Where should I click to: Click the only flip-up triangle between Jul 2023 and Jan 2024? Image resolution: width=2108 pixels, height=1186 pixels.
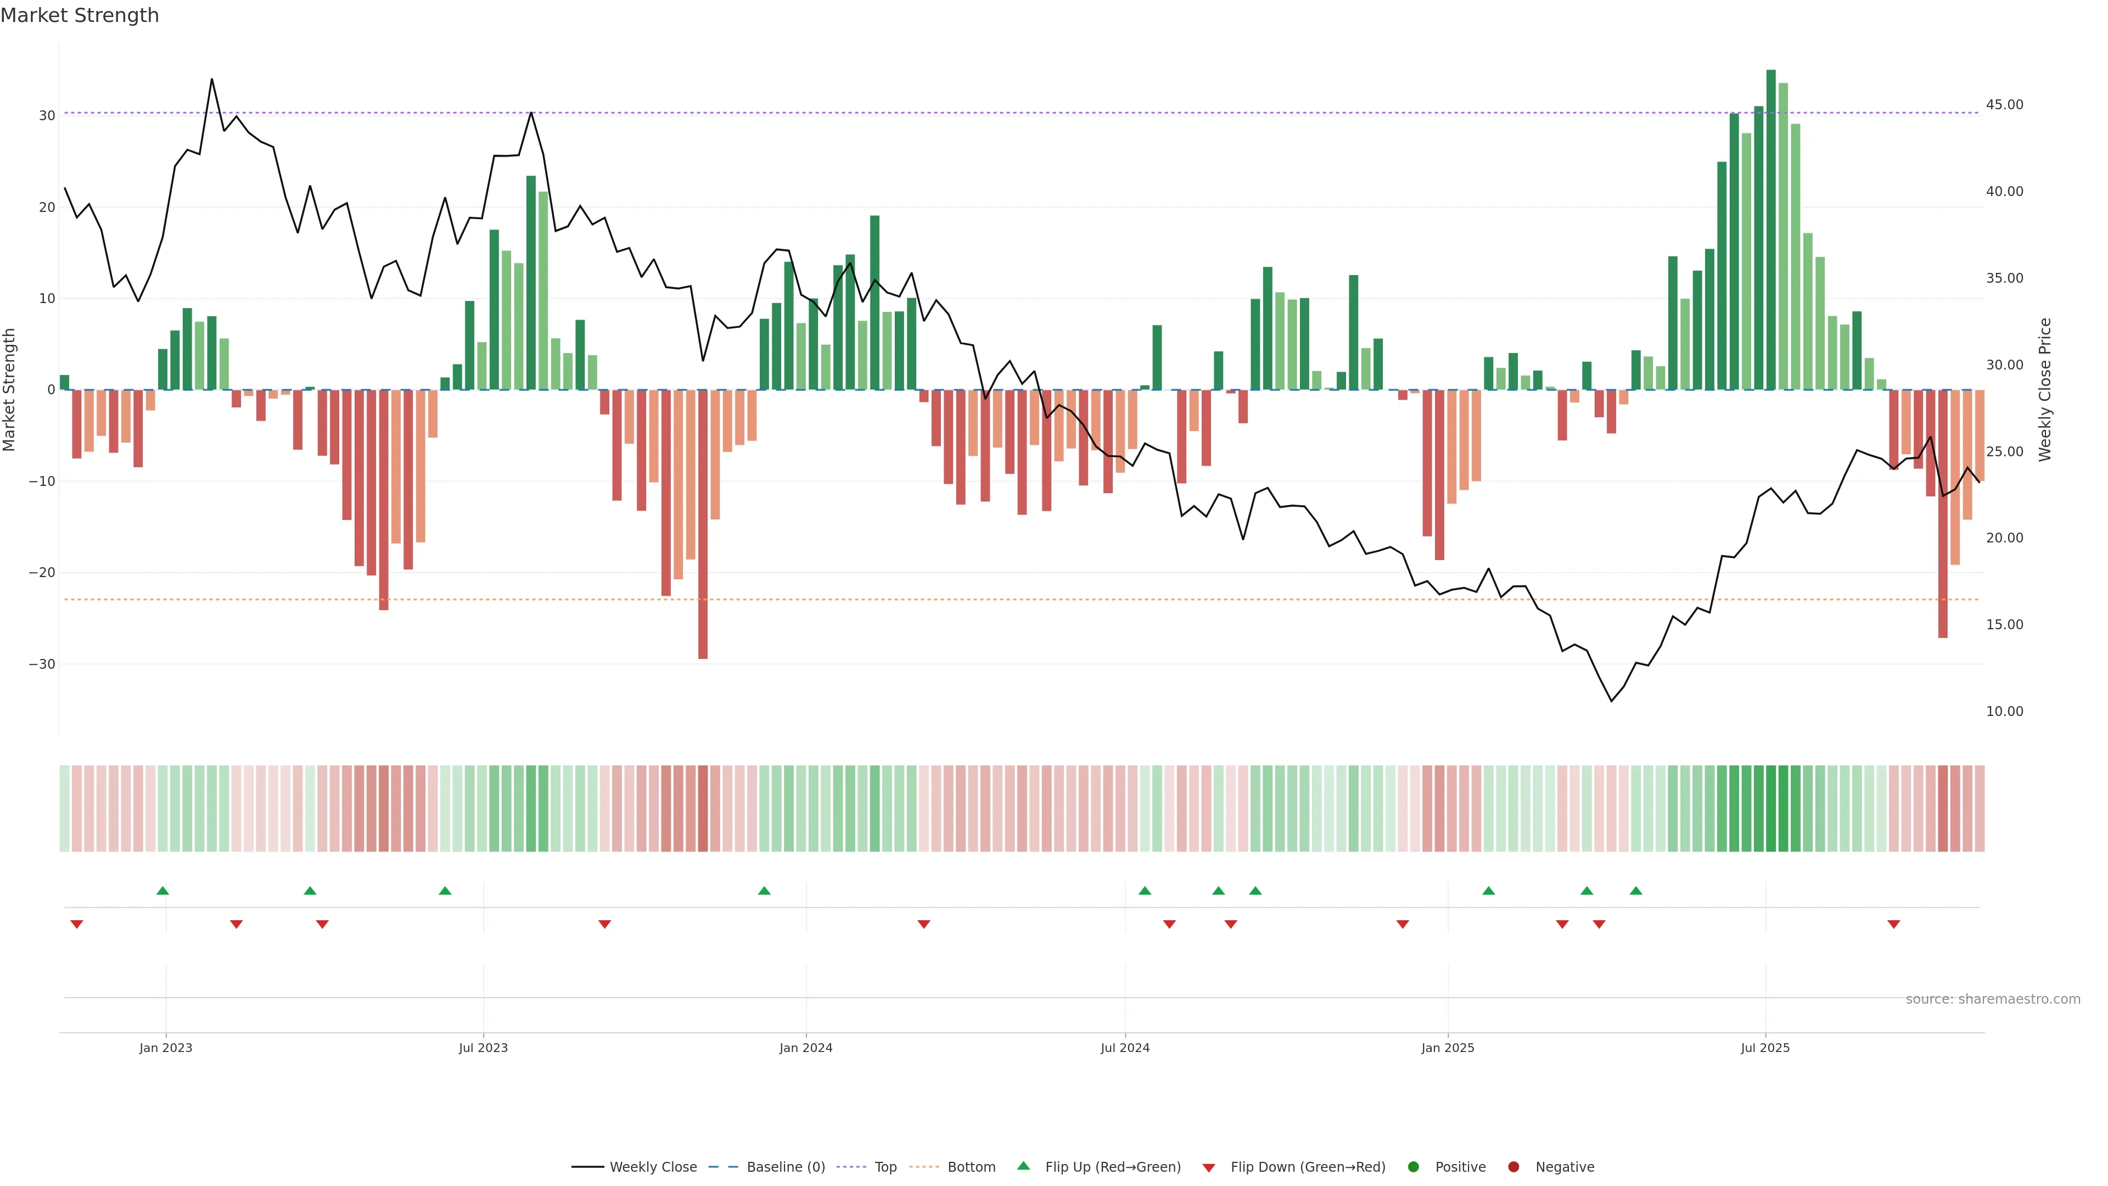point(764,891)
